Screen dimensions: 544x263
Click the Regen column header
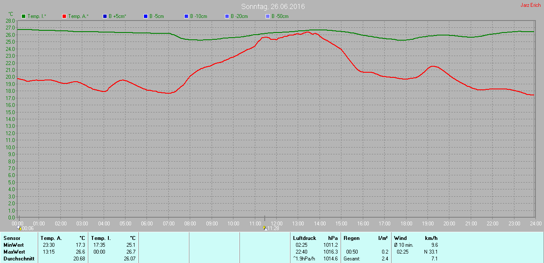(351, 238)
